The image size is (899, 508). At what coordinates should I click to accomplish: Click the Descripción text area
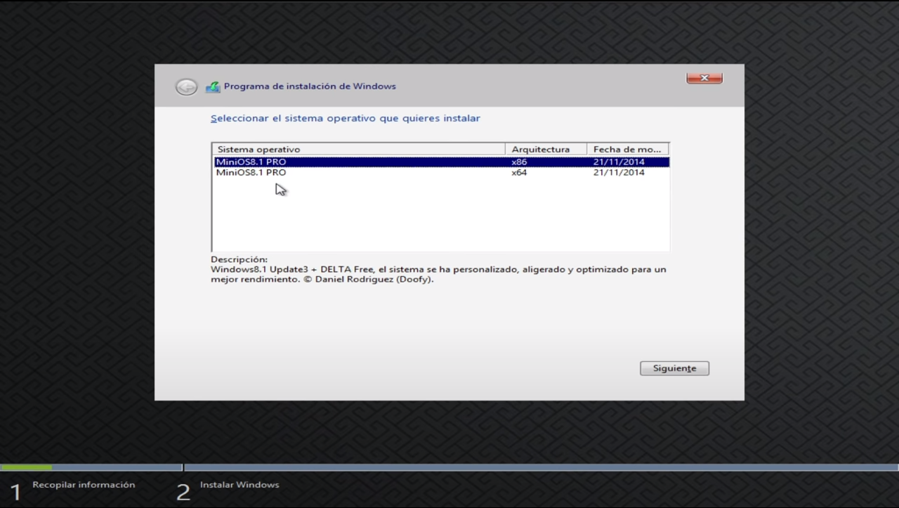(x=438, y=269)
